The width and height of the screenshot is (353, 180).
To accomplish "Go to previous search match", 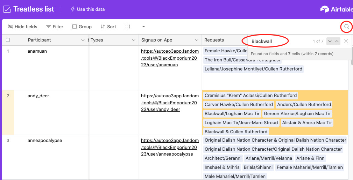I will tap(337, 41).
